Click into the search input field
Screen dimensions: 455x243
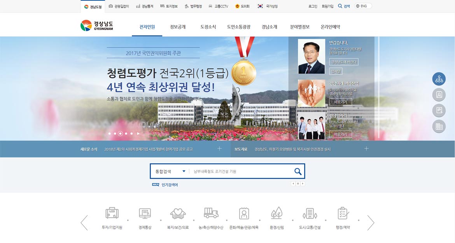coord(241,171)
